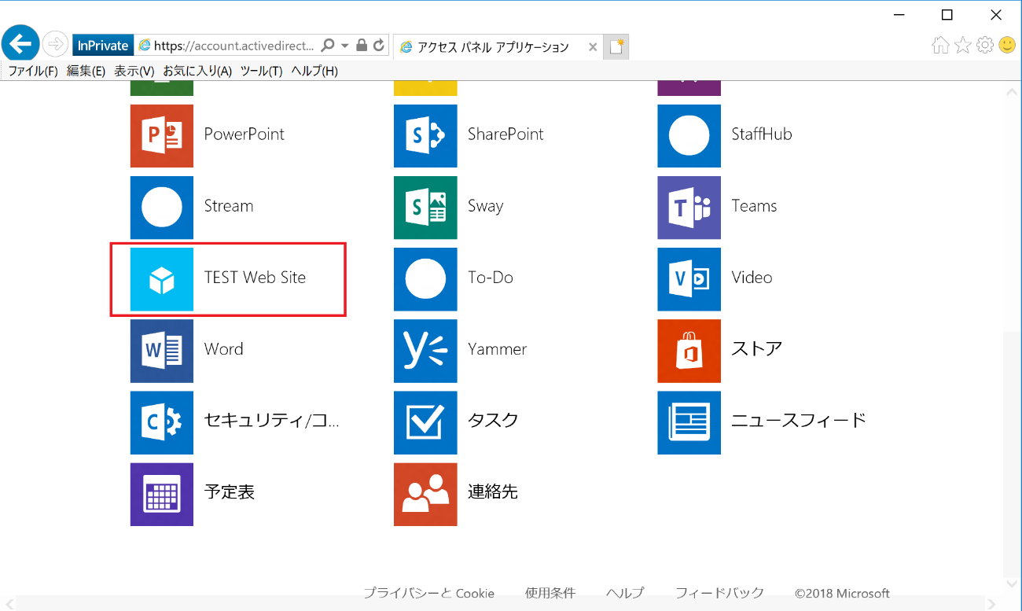1022x611 pixels.
Task: Open the SharePoint app tile icon
Action: pos(425,136)
